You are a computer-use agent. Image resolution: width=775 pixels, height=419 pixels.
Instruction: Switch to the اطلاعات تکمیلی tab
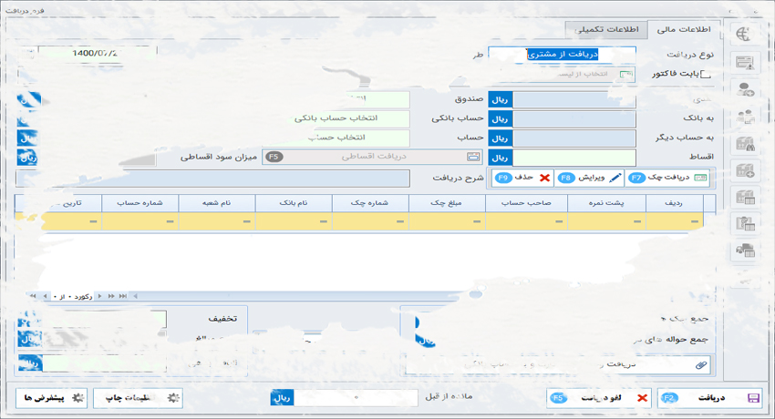[605, 30]
